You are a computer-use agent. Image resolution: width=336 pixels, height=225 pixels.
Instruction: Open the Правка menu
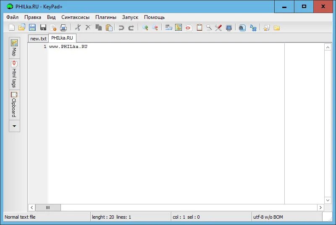point(33,17)
